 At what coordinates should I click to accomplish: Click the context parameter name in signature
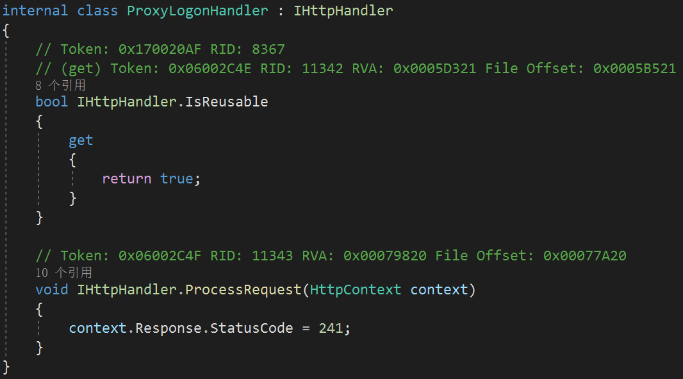pos(439,290)
